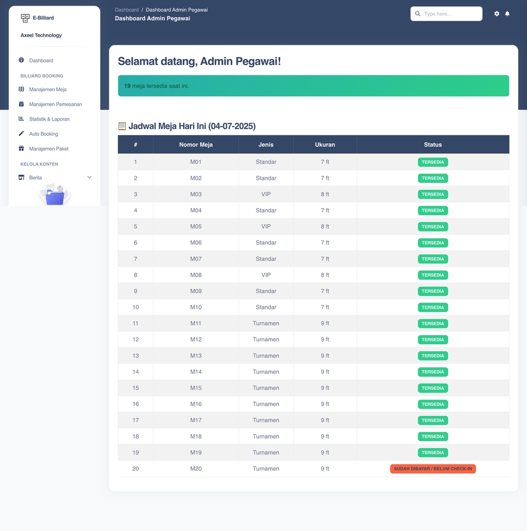Click the Axeel Technology brand link

click(41, 35)
